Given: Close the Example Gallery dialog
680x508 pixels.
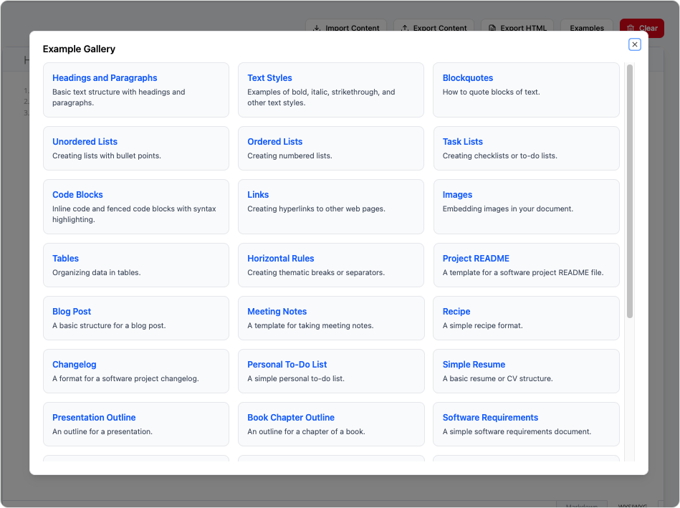Looking at the screenshot, I should point(634,44).
